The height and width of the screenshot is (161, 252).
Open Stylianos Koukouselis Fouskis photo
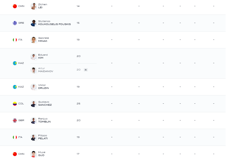click(x=33, y=23)
